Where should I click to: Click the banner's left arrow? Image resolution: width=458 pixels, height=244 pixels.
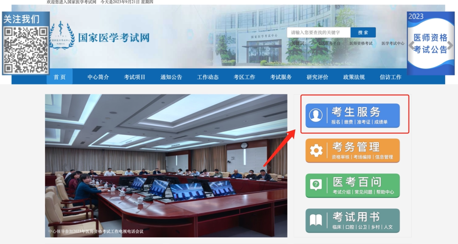(x=412, y=45)
